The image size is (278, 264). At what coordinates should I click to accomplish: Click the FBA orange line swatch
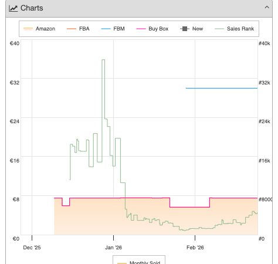pos(72,29)
